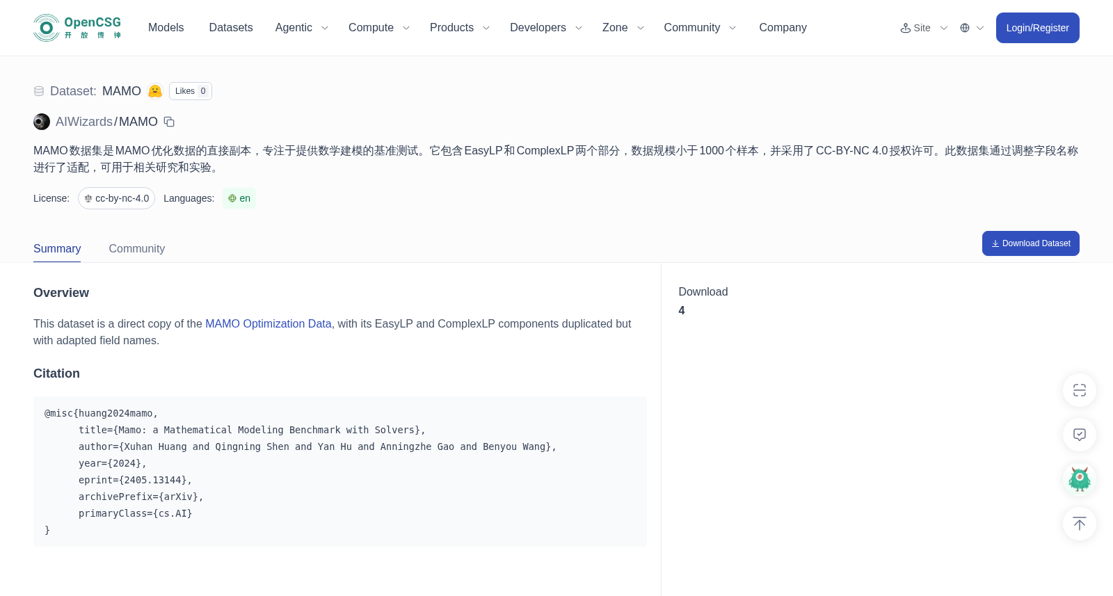The width and height of the screenshot is (1113, 596).
Task: Click the 'archivePrefix={arXiv},' line
Action: (141, 497)
